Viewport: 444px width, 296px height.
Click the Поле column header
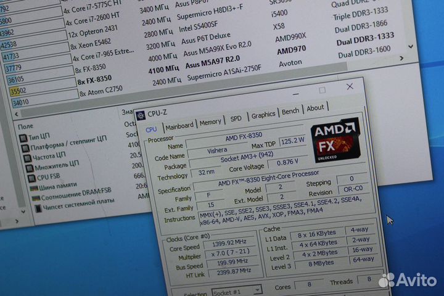pyautogui.click(x=25, y=126)
